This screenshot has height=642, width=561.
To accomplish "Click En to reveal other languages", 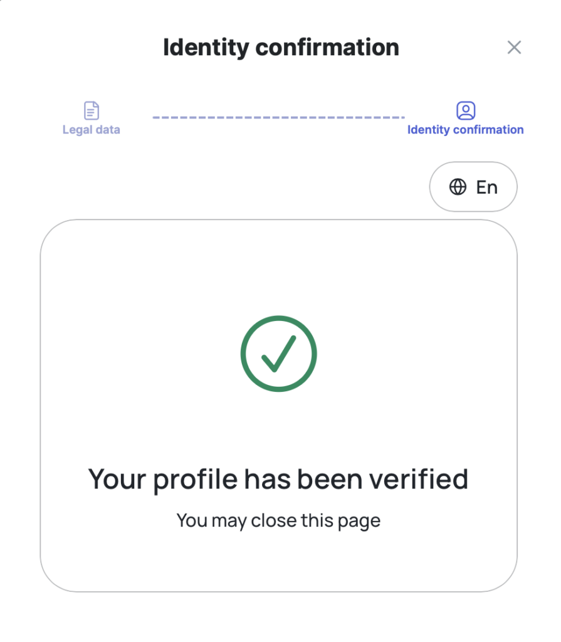I will [488, 186].
